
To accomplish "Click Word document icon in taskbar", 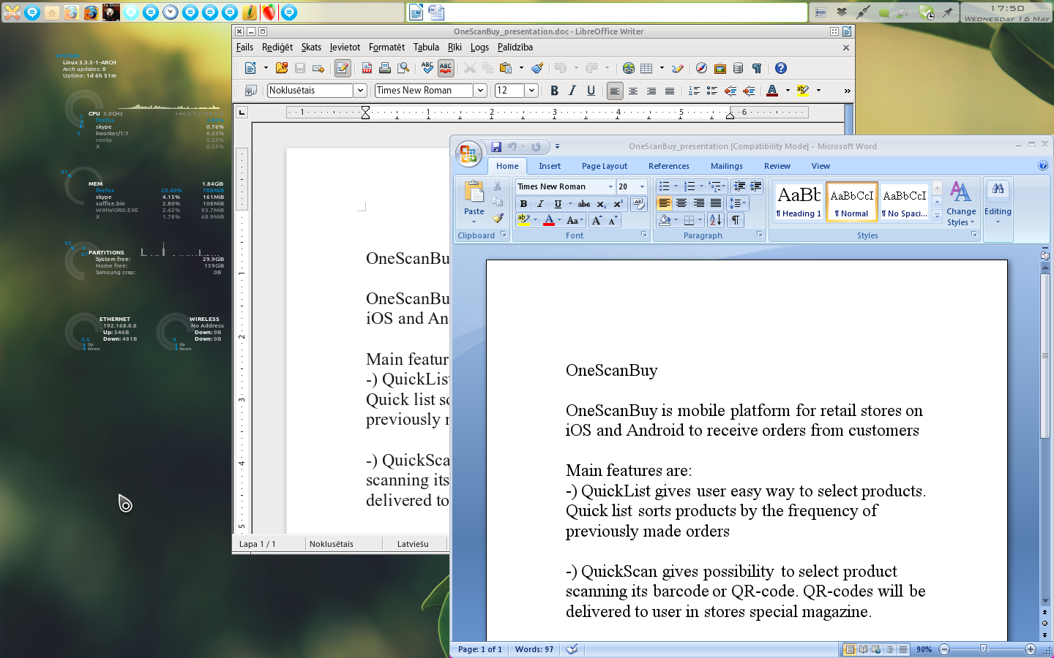I will click(436, 12).
